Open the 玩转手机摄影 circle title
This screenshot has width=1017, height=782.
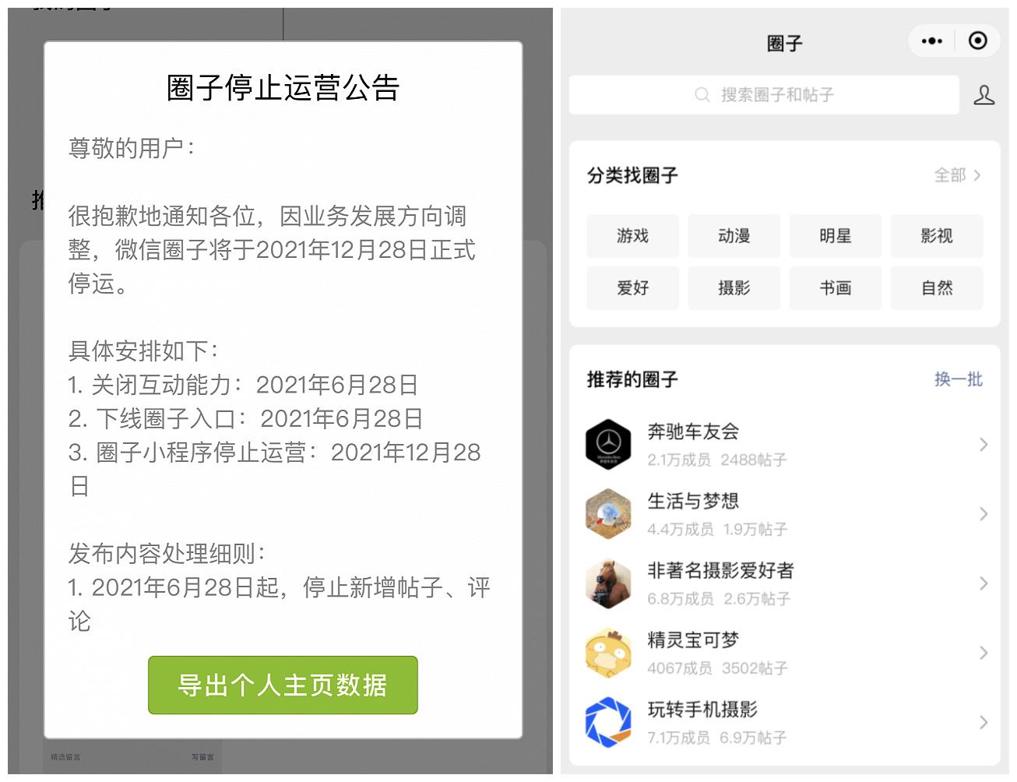(702, 710)
